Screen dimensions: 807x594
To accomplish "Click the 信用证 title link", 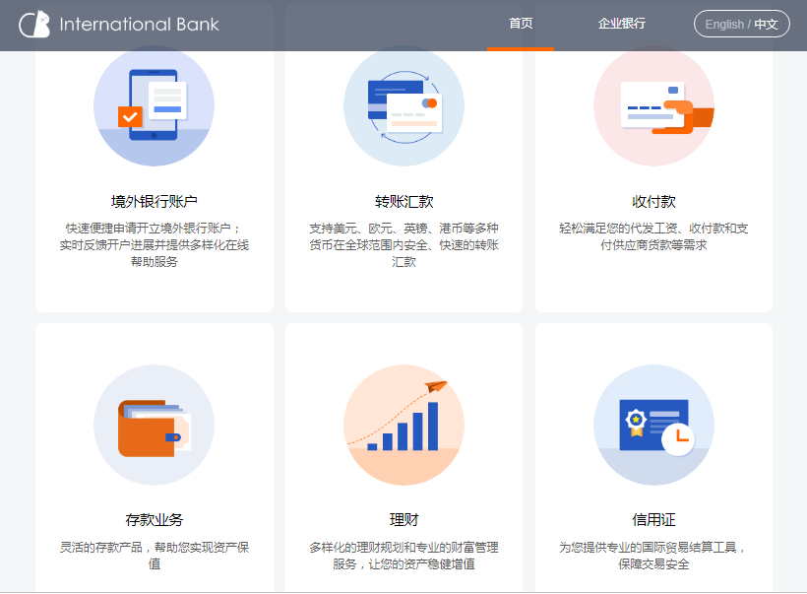I will [653, 520].
